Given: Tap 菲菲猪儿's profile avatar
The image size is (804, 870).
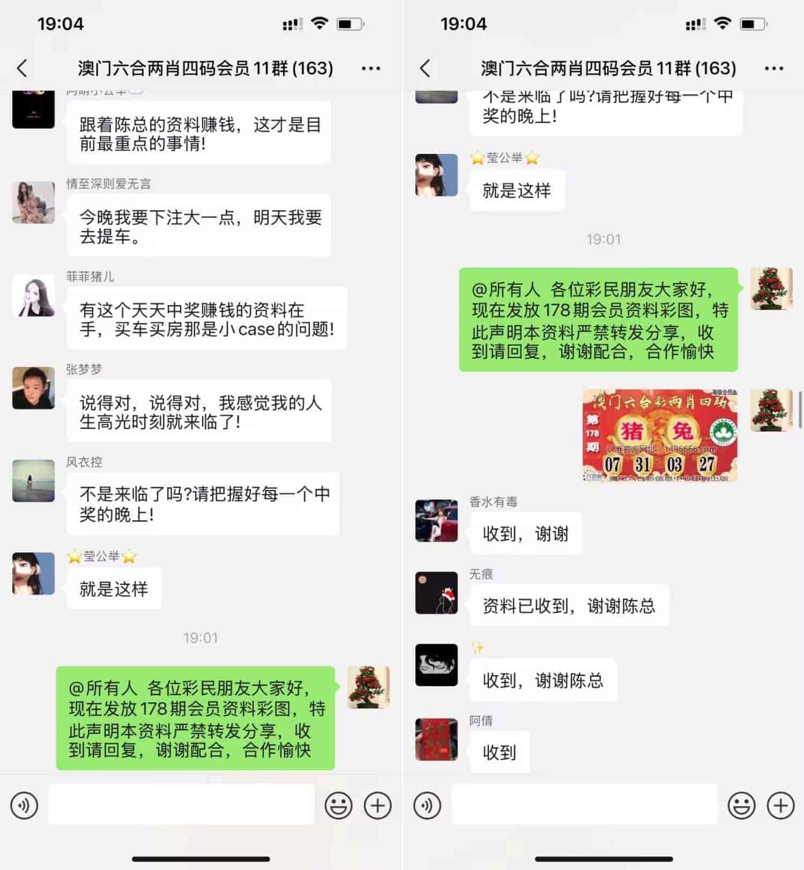Looking at the screenshot, I should [33, 295].
